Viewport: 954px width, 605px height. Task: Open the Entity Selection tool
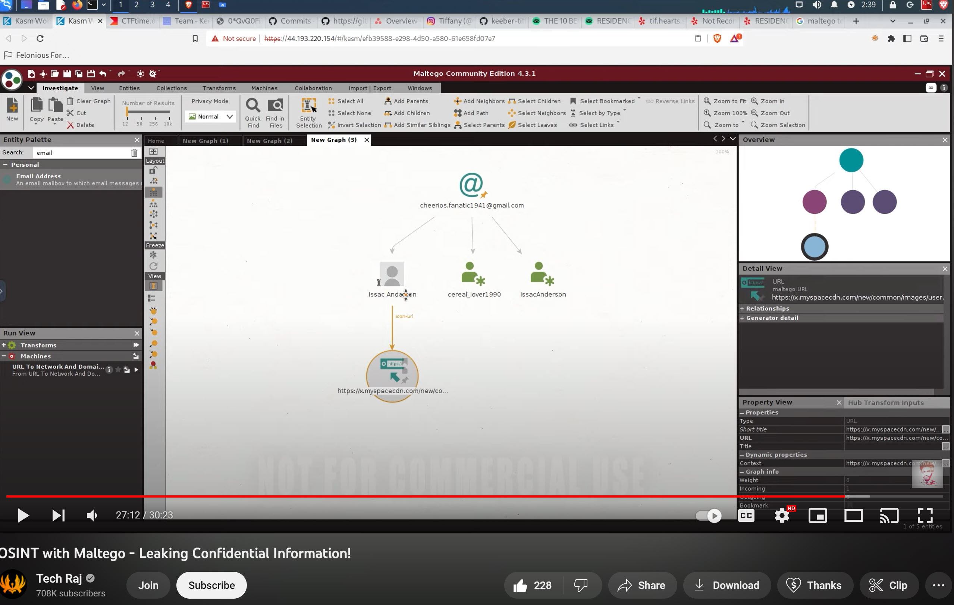coord(309,106)
